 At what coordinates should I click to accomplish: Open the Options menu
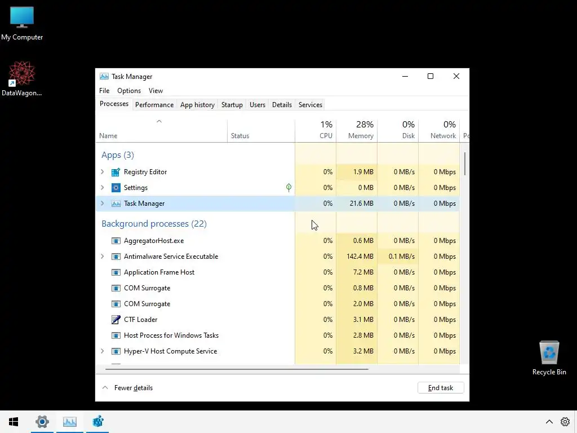tap(129, 91)
